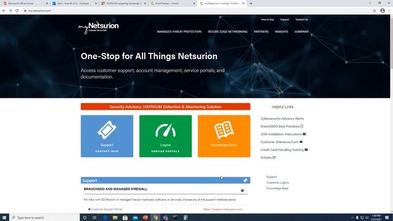The height and width of the screenshot is (221, 393).
Task: Open the Chrome profile avatar
Action: click(383, 11)
